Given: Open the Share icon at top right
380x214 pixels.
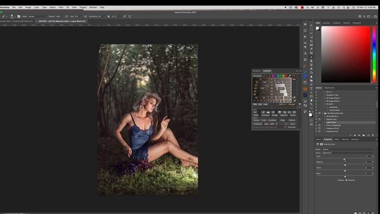Looking at the screenshot, I should (375, 17).
